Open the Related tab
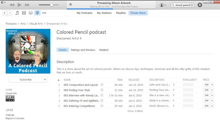 (x=104, y=50)
